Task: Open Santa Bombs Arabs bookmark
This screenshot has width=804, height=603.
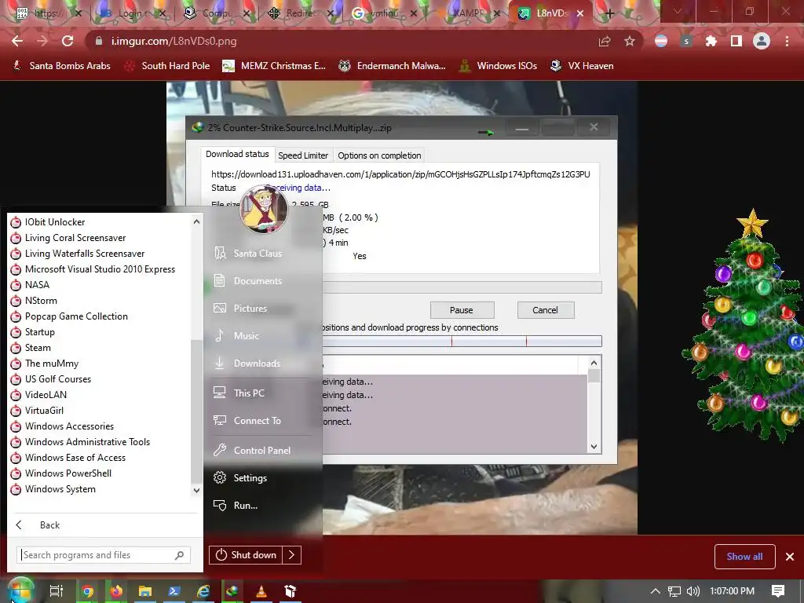Action: [x=61, y=66]
